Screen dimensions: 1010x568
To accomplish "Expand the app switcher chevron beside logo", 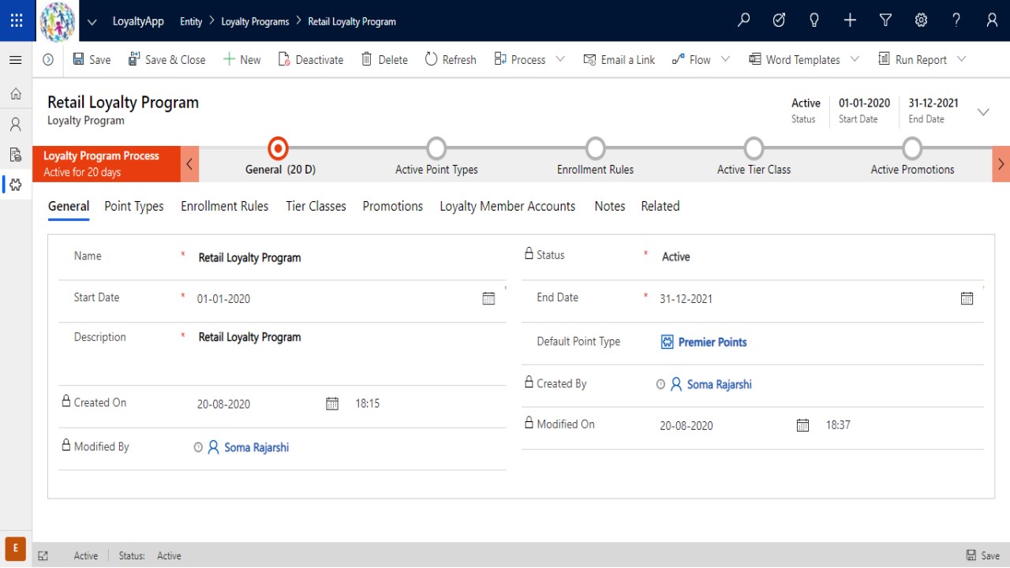I will click(92, 22).
